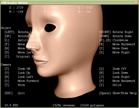Click the J3W Graphic Window title bar
Viewport: 139px width, 108px height.
click(x=67, y=3)
